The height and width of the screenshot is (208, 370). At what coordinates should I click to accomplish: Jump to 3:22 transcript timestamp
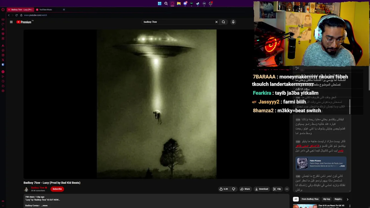(298, 142)
